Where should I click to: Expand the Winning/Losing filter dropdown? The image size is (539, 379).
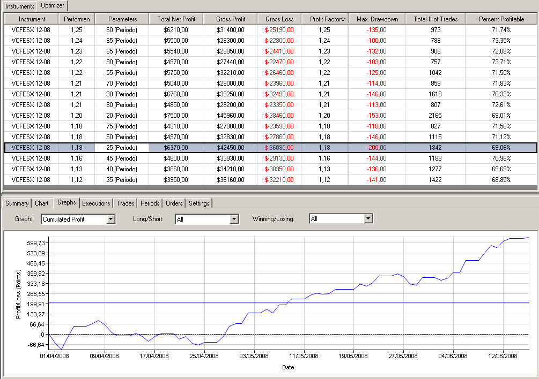click(x=368, y=219)
